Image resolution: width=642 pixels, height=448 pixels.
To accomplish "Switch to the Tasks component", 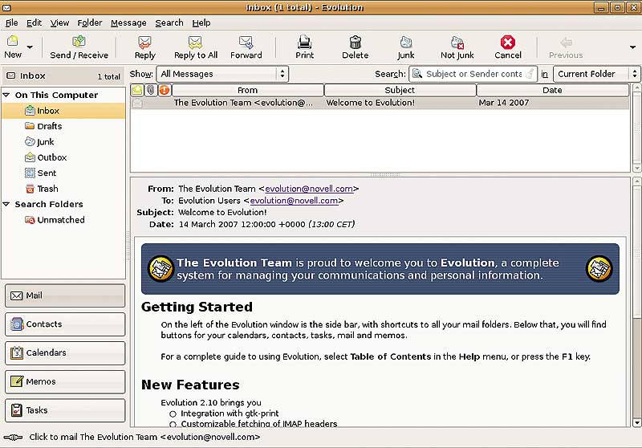I will pos(65,410).
